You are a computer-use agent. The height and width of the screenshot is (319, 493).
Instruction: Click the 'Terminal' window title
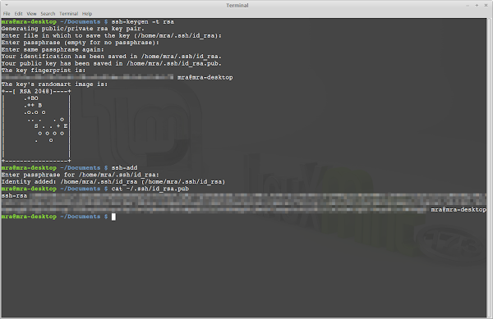coord(237,6)
